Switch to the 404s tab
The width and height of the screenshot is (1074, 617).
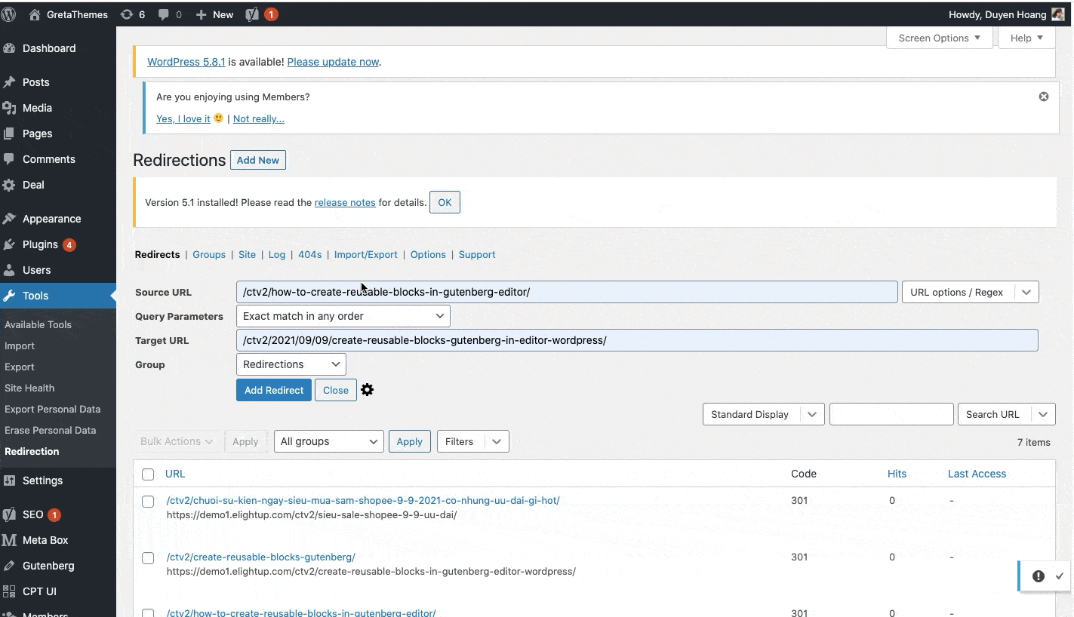click(x=310, y=254)
